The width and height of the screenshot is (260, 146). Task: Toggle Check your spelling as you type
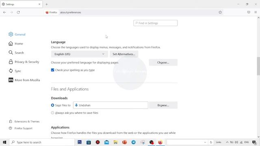(x=52, y=70)
